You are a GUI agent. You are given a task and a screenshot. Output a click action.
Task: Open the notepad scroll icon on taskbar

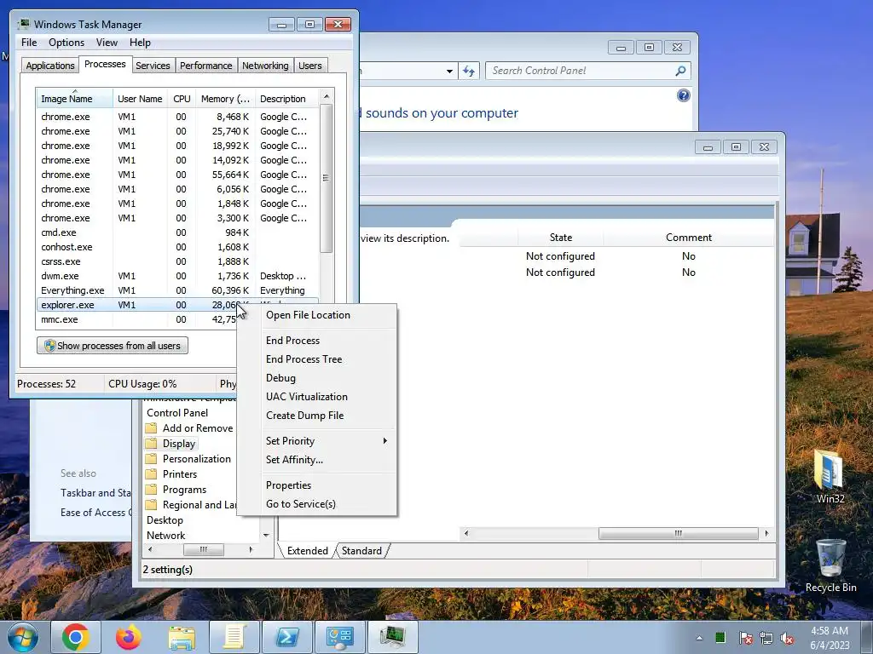coord(234,637)
